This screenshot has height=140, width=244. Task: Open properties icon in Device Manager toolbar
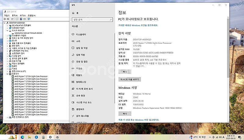point(17,19)
